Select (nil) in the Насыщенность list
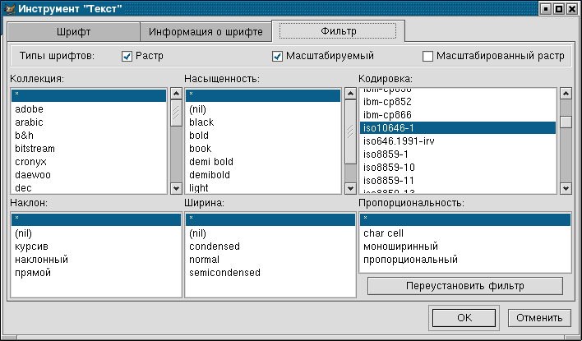 (x=263, y=109)
